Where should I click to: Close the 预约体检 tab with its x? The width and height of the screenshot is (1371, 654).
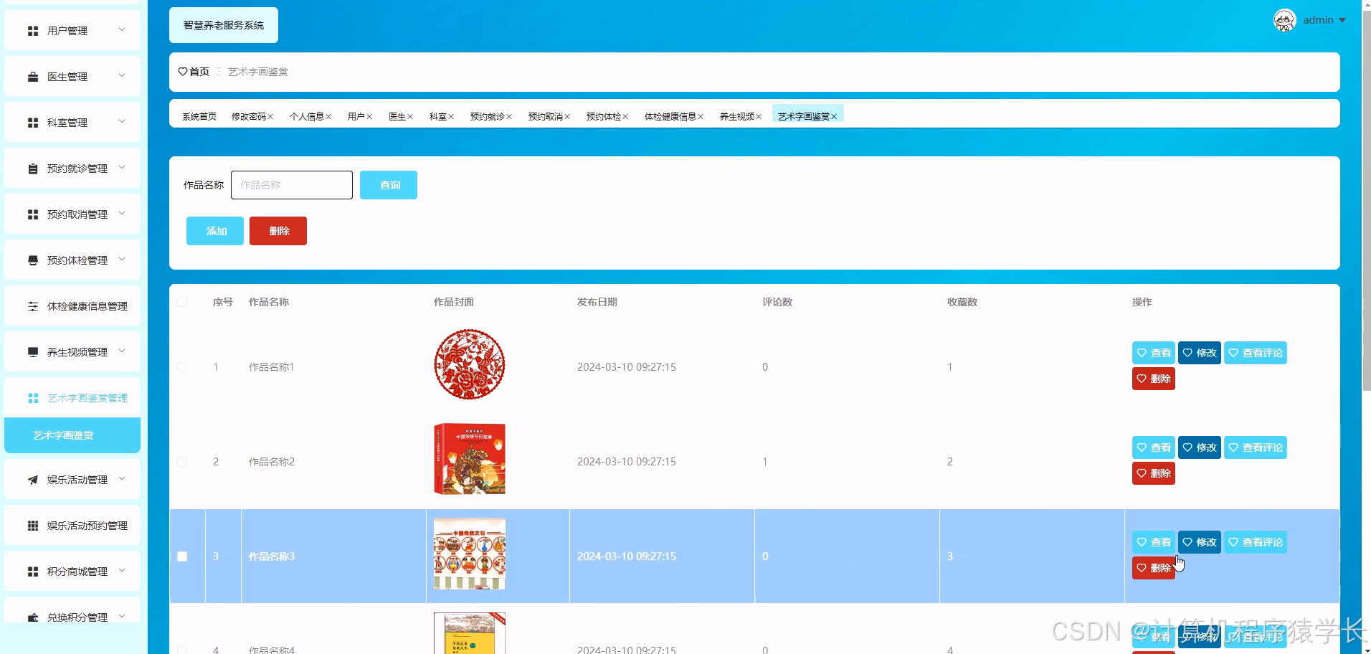(x=625, y=117)
